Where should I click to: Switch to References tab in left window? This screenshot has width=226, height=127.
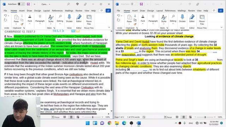point(57,11)
